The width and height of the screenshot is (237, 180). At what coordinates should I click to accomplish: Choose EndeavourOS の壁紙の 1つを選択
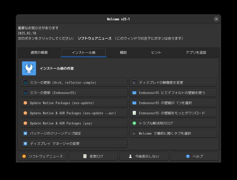point(173,103)
